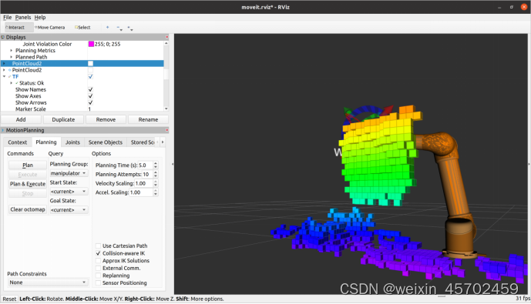Open the File menu

[8, 17]
